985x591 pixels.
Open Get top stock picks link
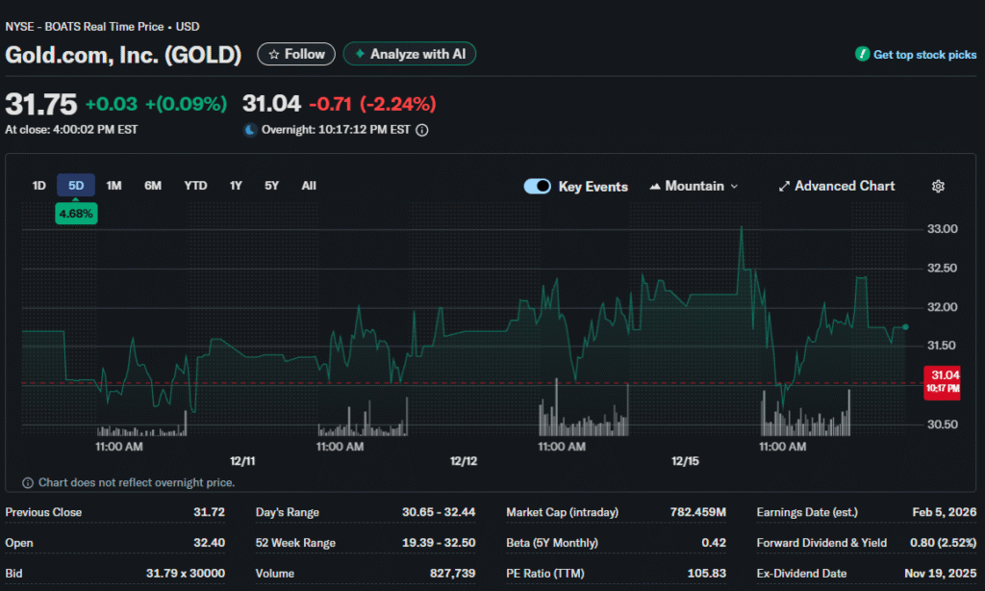pos(923,55)
